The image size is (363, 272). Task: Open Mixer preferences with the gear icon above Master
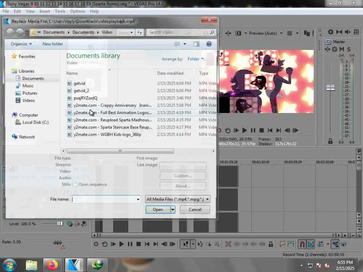331,32
